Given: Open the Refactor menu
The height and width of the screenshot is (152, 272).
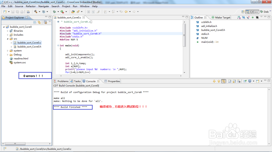Looking at the screenshot, I should pos(31,6).
